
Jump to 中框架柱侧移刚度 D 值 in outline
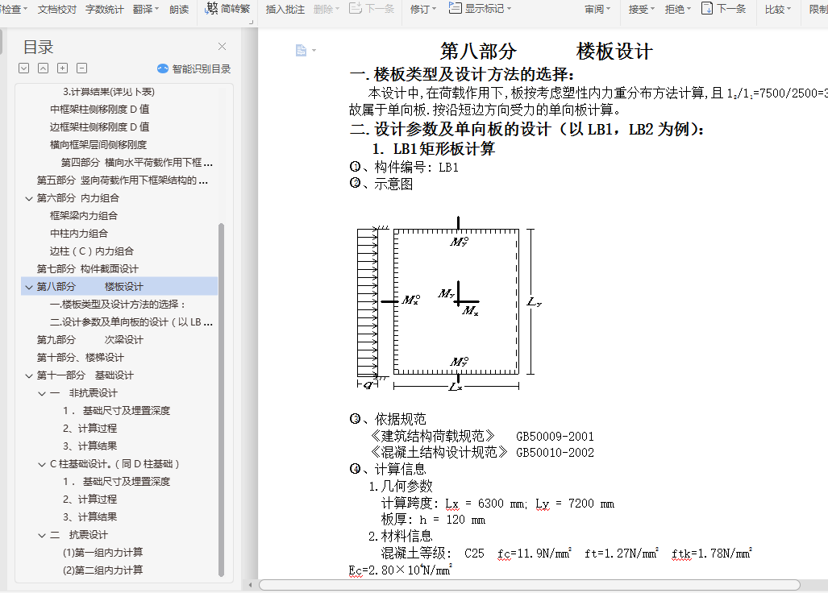click(x=99, y=110)
